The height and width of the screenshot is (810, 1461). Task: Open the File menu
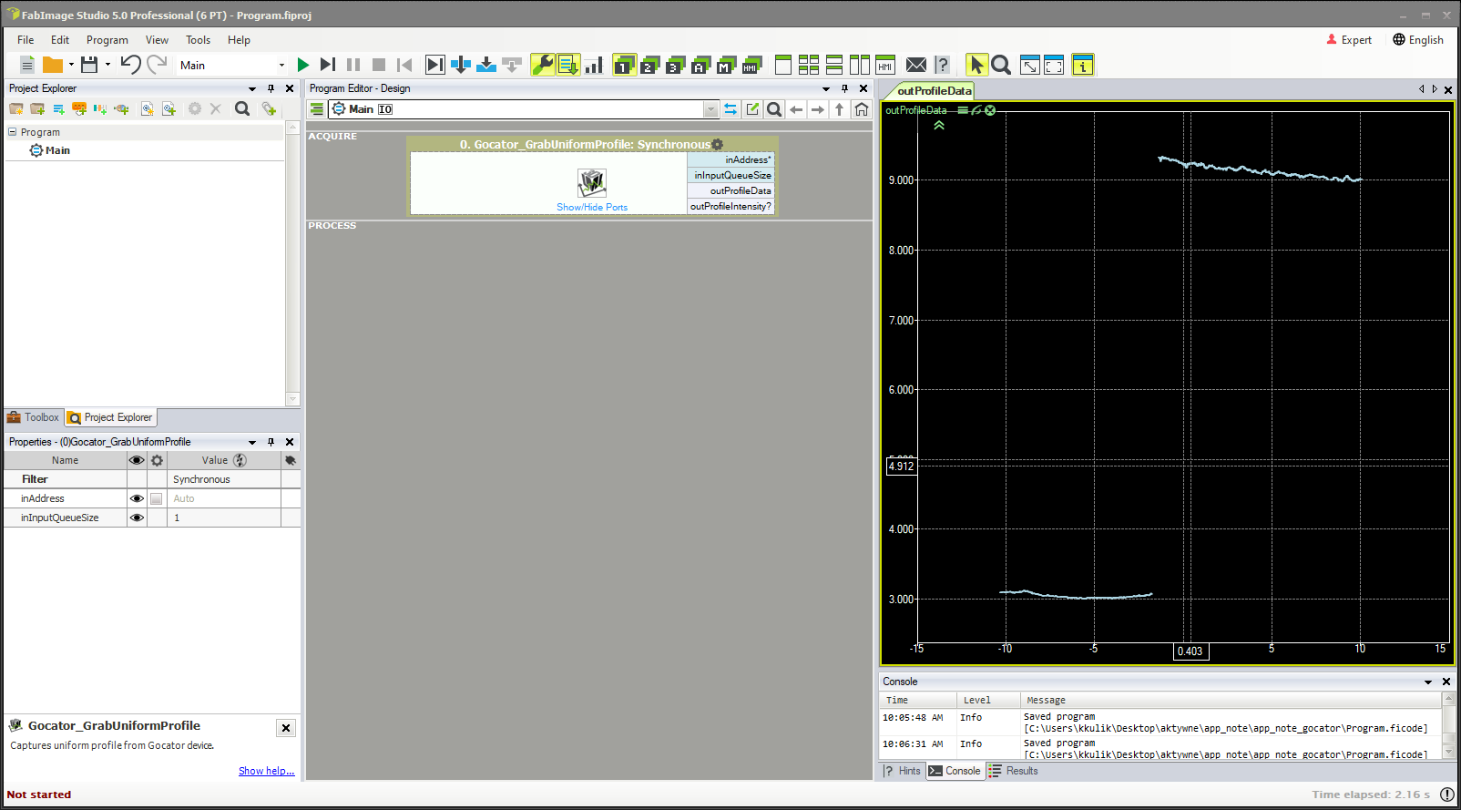click(26, 40)
